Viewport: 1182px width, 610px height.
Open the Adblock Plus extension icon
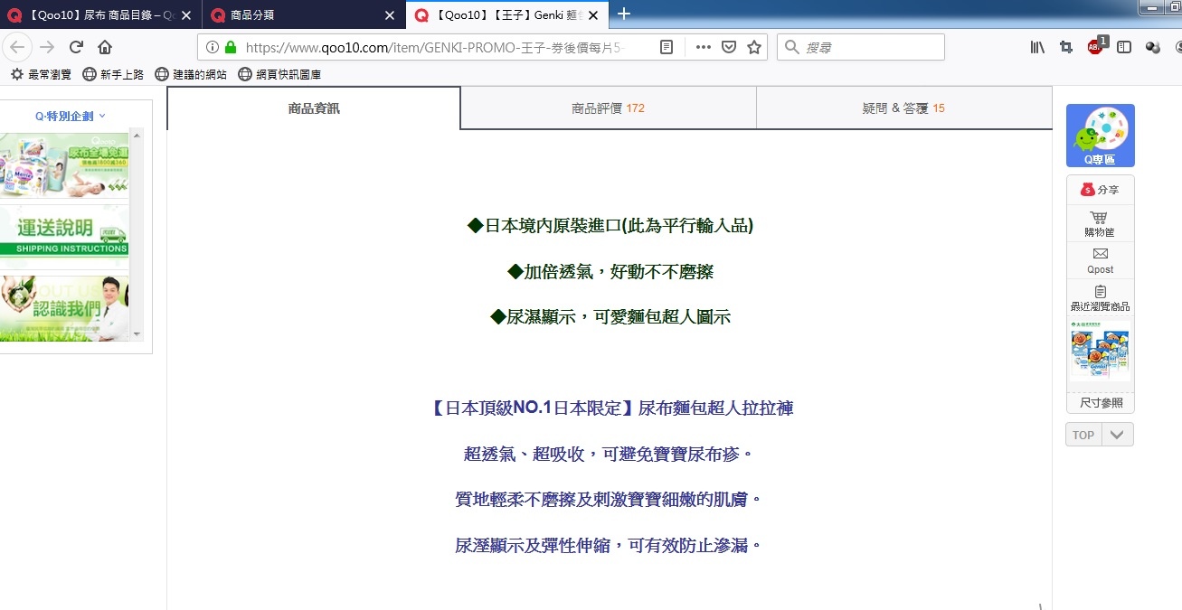point(1096,46)
